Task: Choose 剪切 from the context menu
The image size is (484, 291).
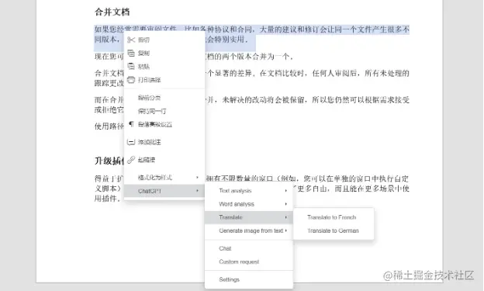Action: tap(164, 40)
